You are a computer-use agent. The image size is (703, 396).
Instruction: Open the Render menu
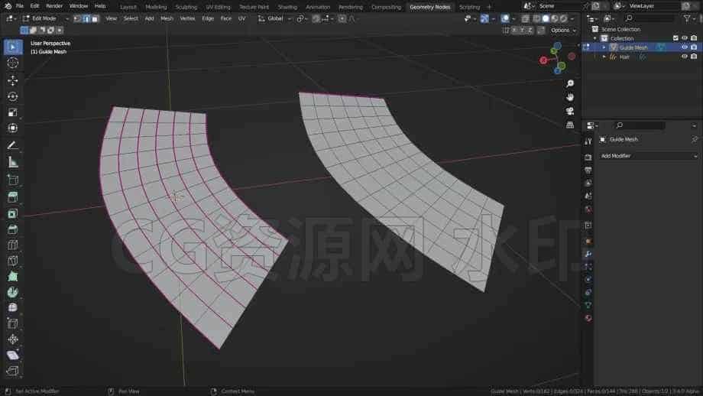[x=54, y=6]
